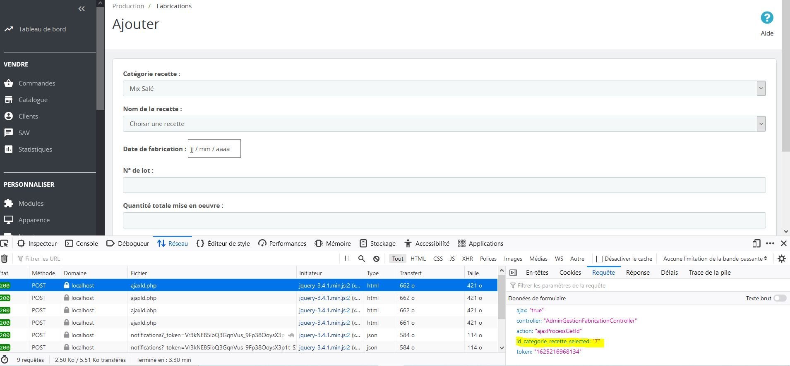Click the Aide help question mark icon

click(x=767, y=18)
